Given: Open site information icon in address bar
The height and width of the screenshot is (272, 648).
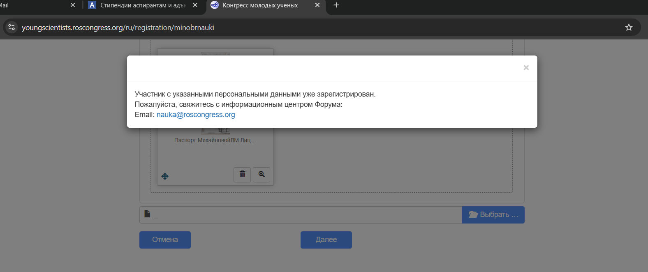Looking at the screenshot, I should pyautogui.click(x=12, y=28).
